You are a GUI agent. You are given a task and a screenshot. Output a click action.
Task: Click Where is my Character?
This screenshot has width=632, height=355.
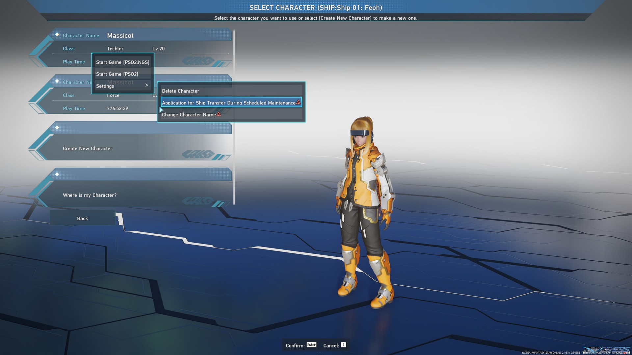pyautogui.click(x=90, y=195)
